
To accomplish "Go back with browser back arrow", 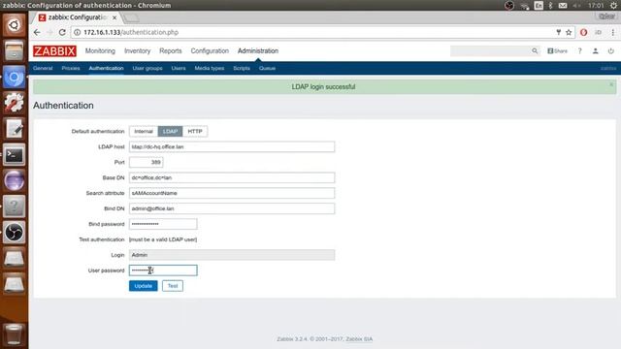I will pyautogui.click(x=37, y=32).
